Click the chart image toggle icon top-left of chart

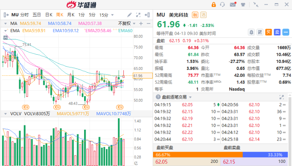click(x=5, y=38)
